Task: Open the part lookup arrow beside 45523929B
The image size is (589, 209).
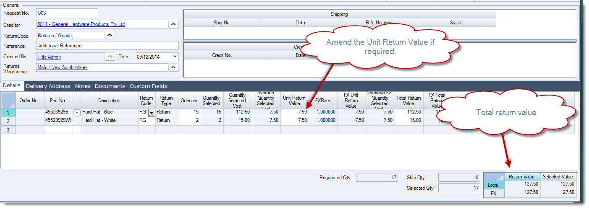Action: (x=77, y=113)
